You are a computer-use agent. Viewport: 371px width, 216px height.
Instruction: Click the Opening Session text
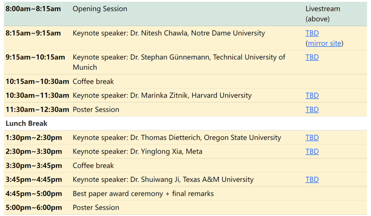click(x=100, y=9)
